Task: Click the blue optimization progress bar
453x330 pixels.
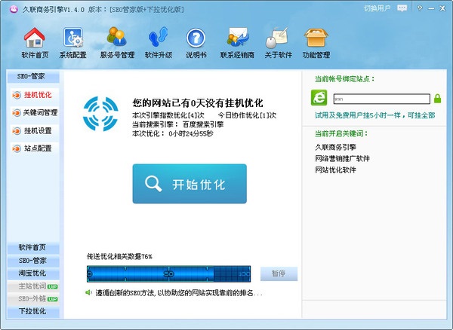Action: click(168, 273)
